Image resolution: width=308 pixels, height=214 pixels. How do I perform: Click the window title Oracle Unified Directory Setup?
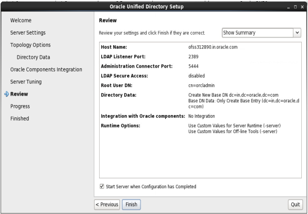click(147, 7)
